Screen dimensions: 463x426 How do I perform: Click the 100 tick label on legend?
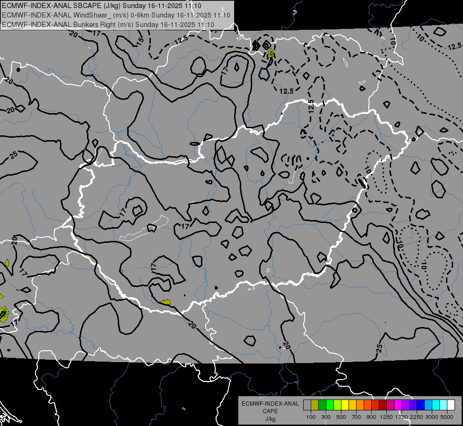pos(311,417)
